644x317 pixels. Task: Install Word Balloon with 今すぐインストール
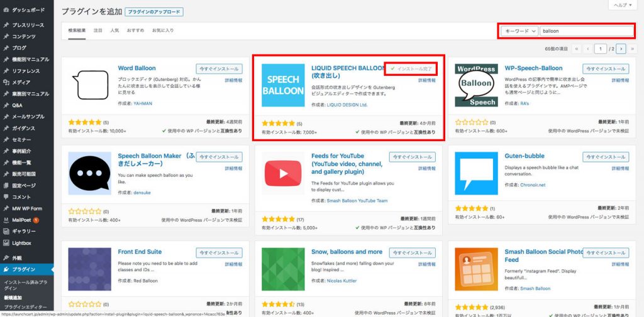coord(219,68)
